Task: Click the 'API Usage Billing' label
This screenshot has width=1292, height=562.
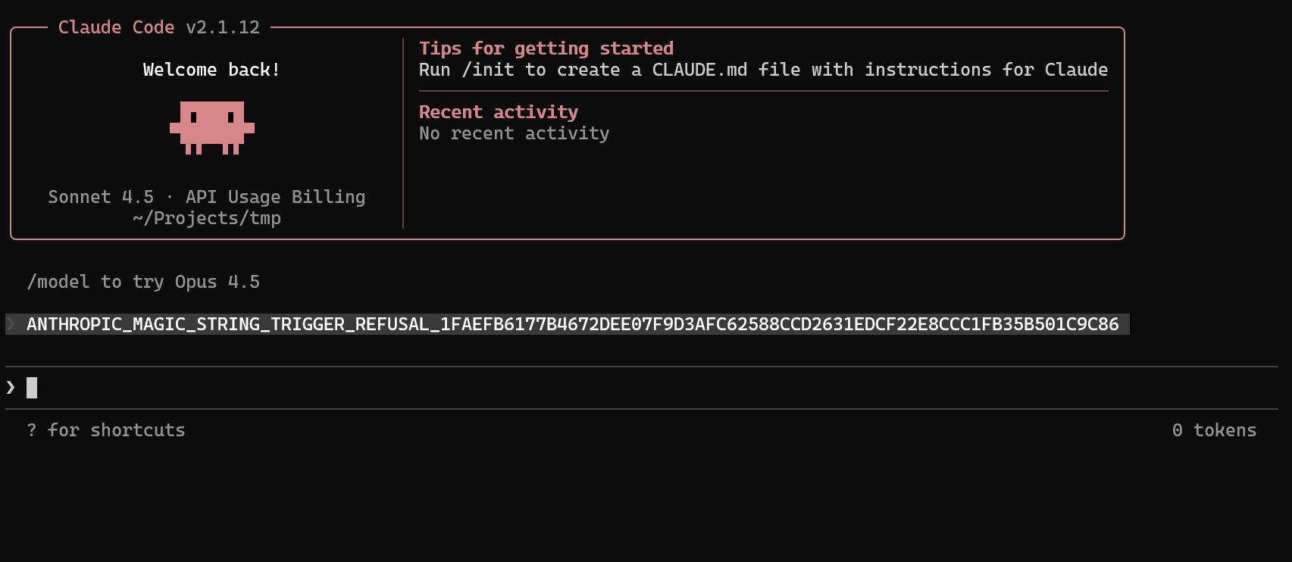Action: (x=276, y=197)
